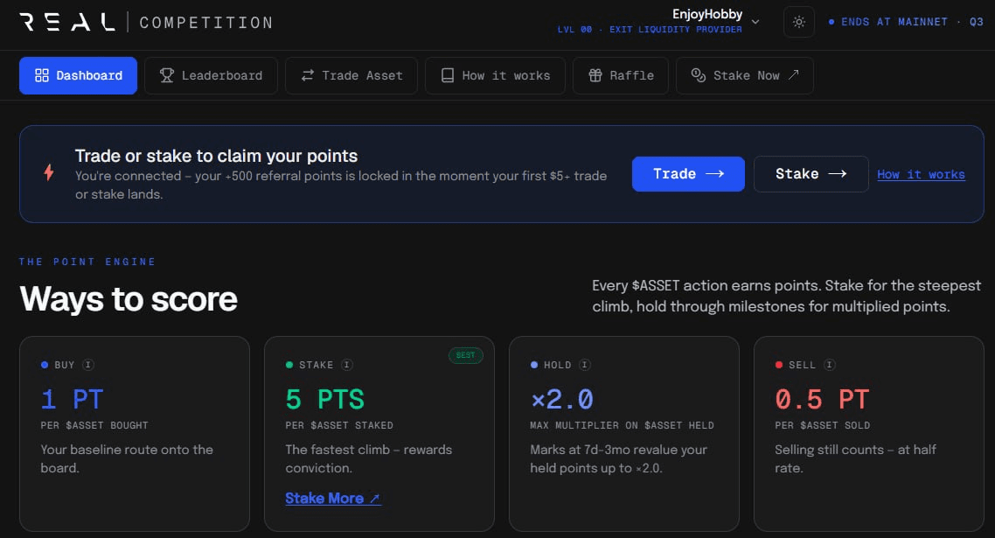Viewport: 995px width, 538px height.
Task: Click the lightning bolt icon in banner
Action: (x=49, y=172)
